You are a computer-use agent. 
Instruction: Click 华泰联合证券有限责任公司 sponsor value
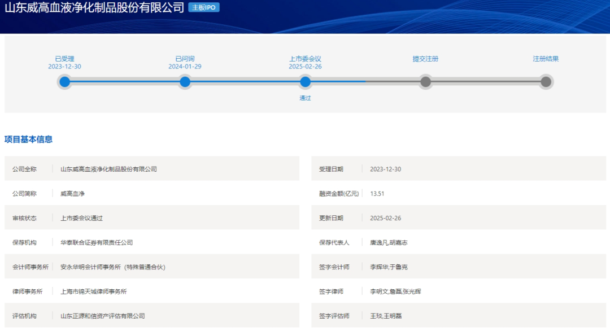click(x=97, y=243)
